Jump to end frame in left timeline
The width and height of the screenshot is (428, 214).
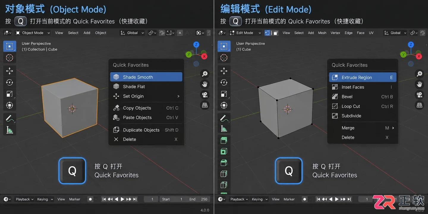[135, 199]
